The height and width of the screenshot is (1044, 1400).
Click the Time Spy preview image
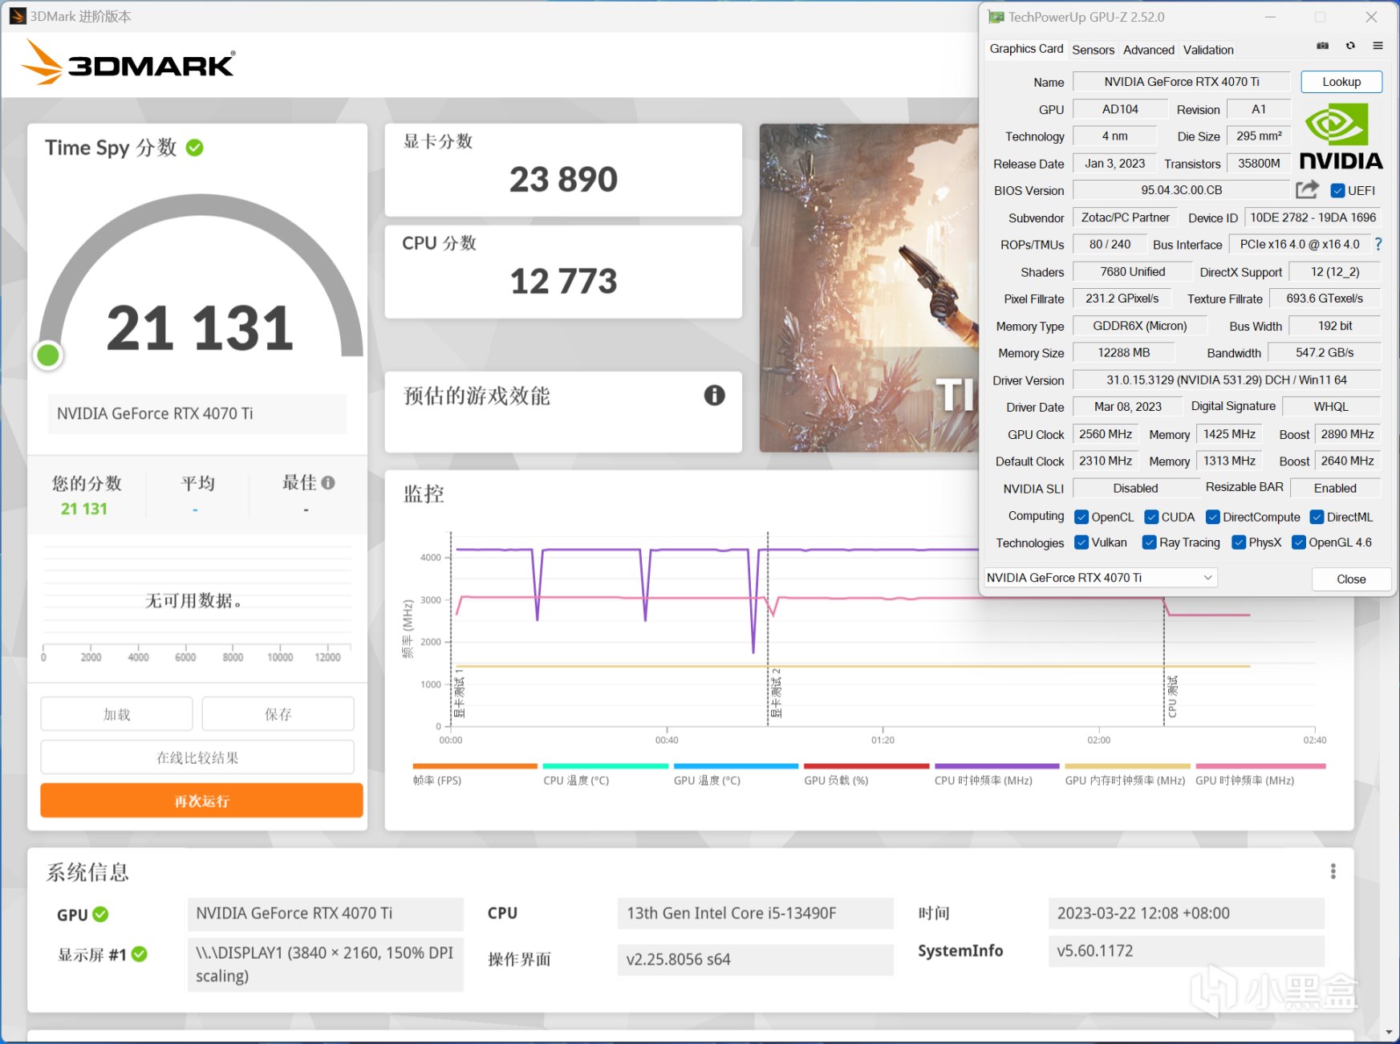tap(869, 287)
